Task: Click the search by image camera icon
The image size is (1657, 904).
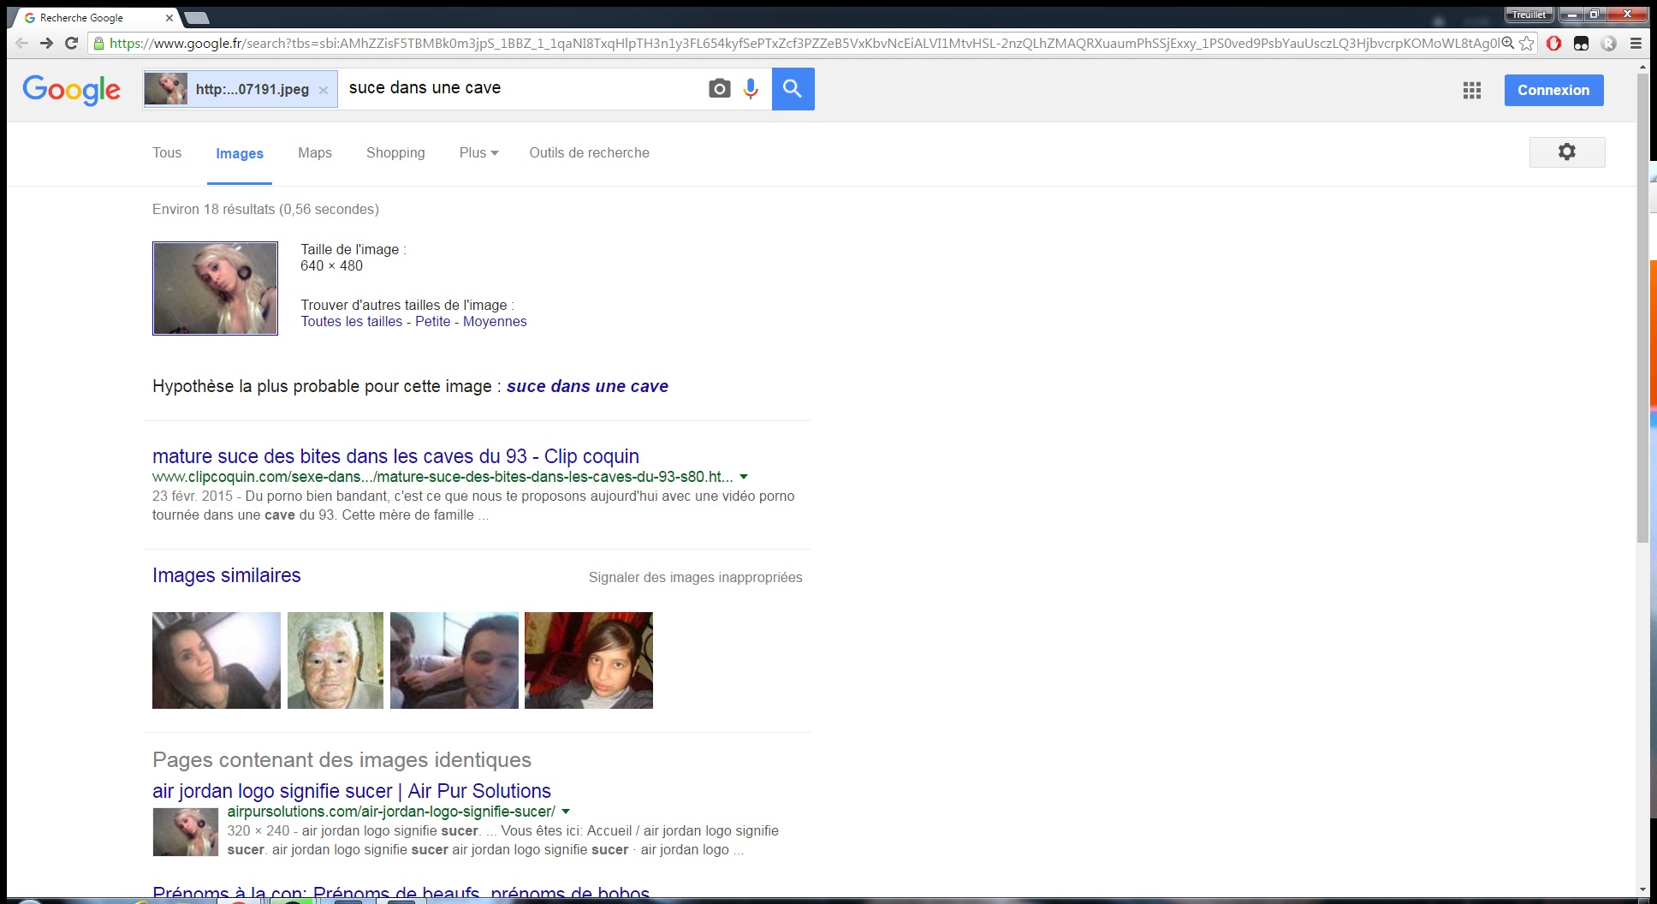Action: 719,89
